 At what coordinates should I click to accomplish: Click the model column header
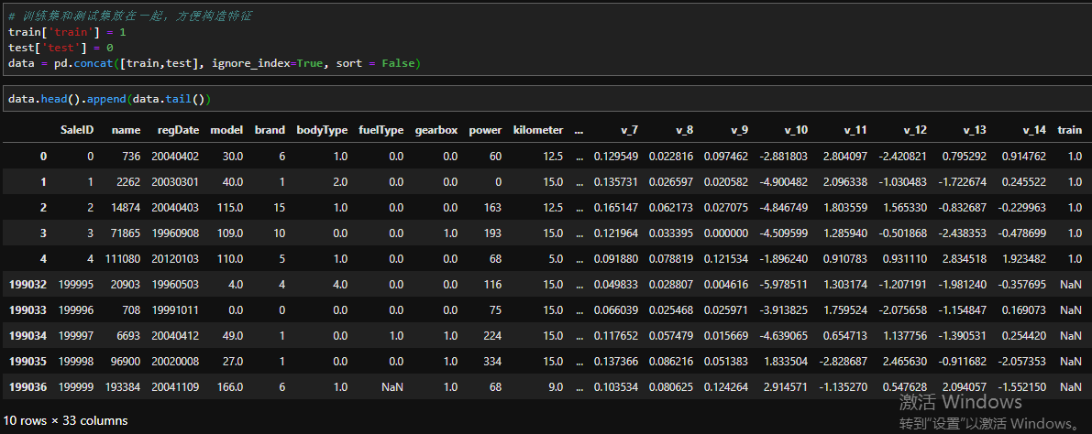[x=226, y=130]
